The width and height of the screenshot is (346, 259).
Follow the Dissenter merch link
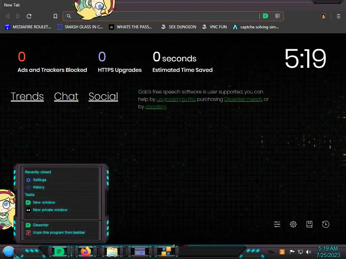(243, 99)
